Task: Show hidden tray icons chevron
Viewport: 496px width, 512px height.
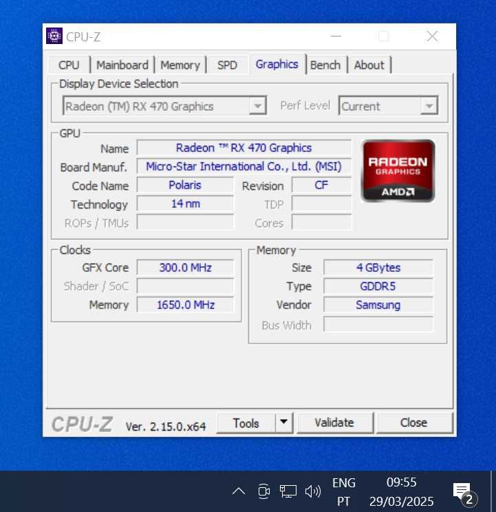Action: pyautogui.click(x=239, y=491)
